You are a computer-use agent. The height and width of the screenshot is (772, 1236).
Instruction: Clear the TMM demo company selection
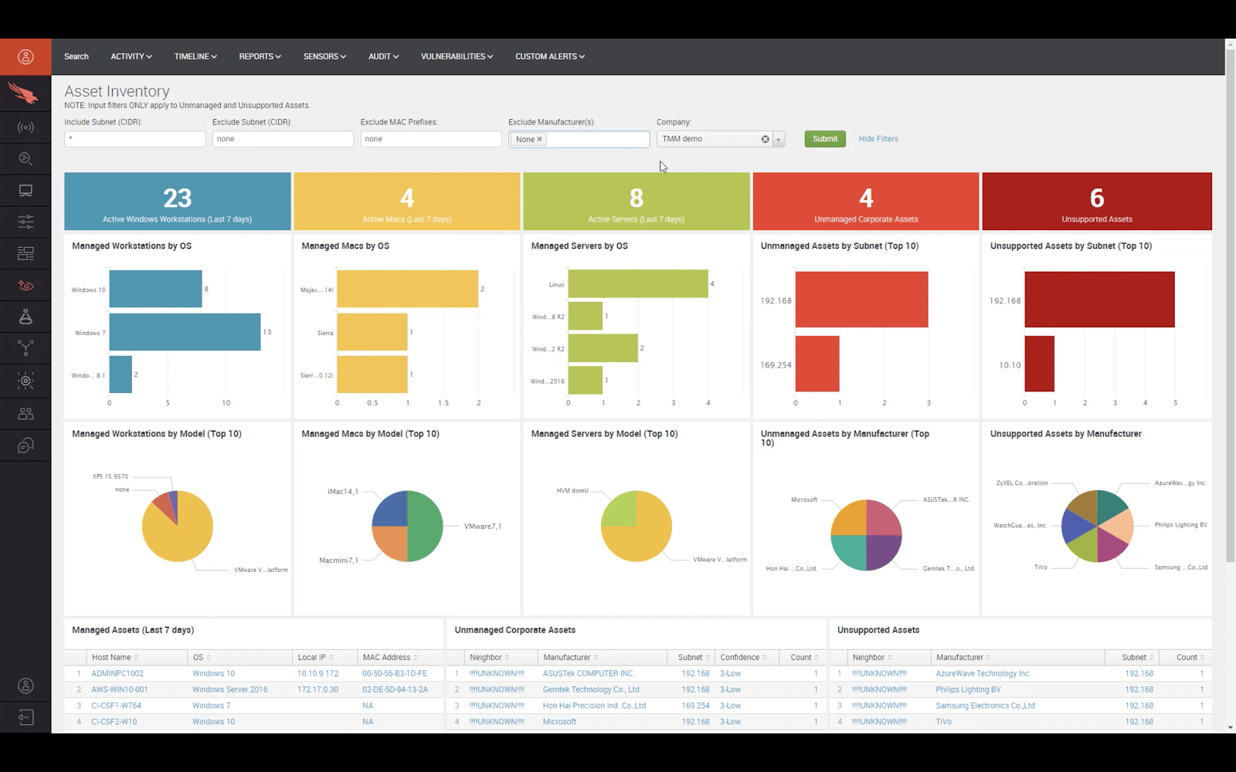(x=765, y=139)
